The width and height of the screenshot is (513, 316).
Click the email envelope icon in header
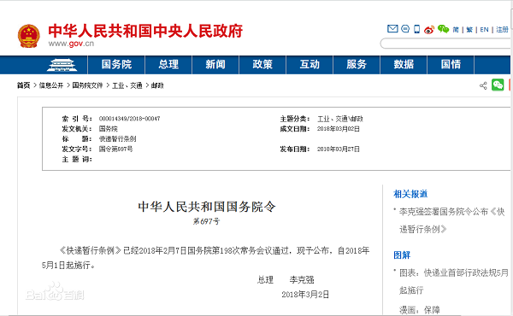point(392,29)
